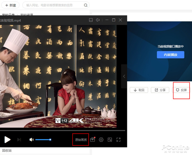Adjust the volume slider

tap(43, 140)
